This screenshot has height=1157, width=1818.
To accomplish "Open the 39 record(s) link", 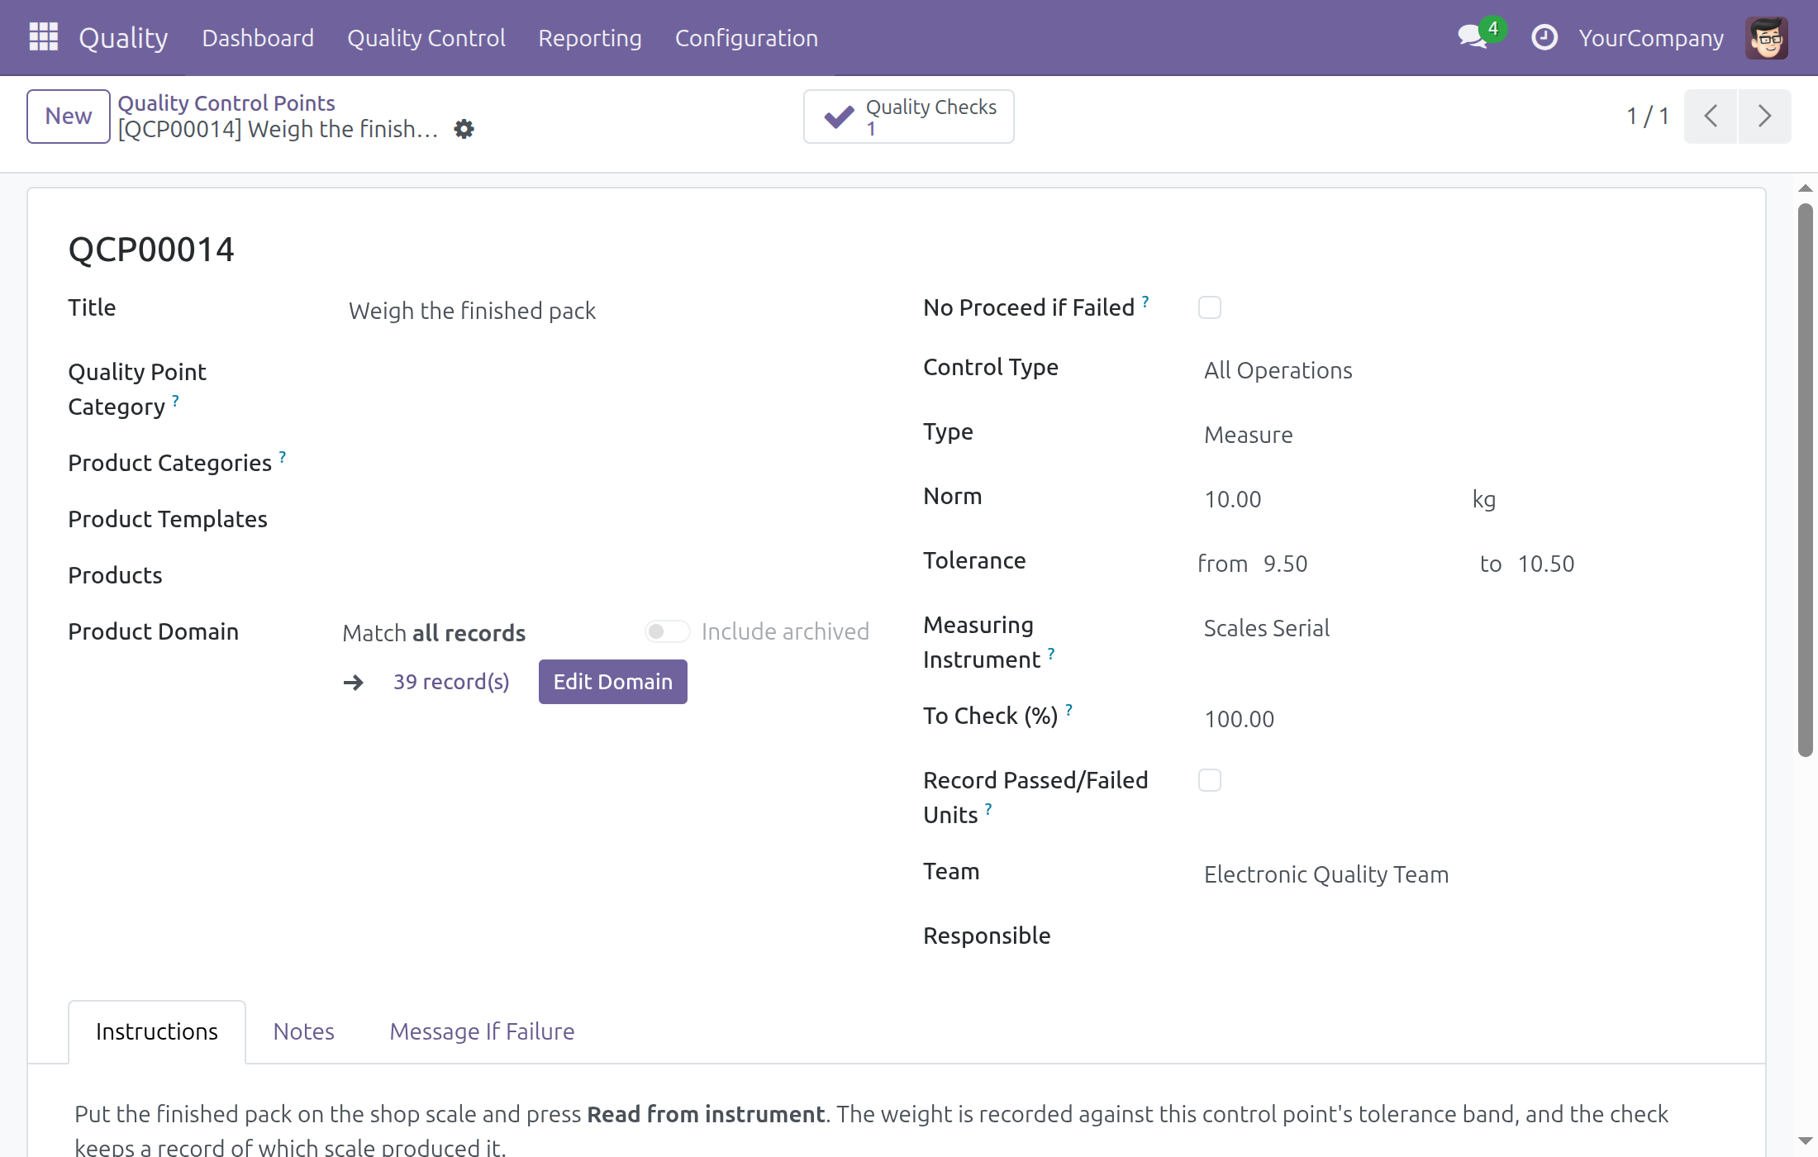I will (x=451, y=682).
